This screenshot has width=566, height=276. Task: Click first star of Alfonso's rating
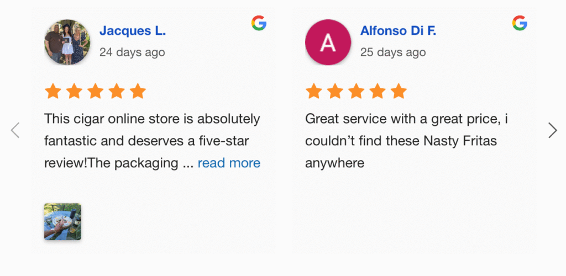[x=314, y=91]
